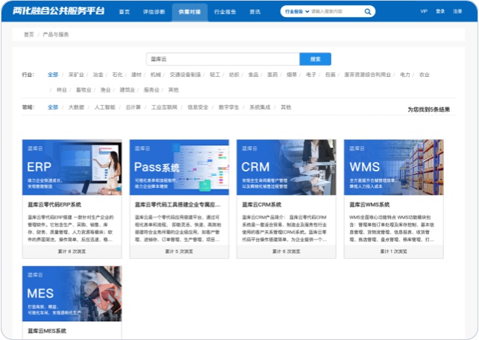The width and height of the screenshot is (479, 340).
Task: Filter industry by 农业
Action: (x=425, y=75)
